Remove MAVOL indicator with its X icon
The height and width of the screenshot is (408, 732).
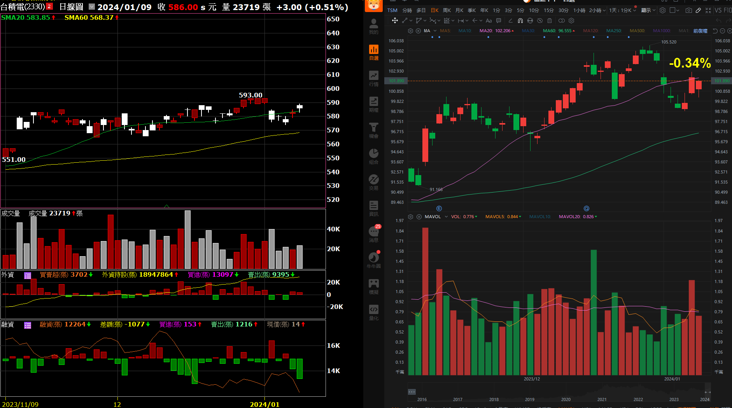[x=419, y=217]
